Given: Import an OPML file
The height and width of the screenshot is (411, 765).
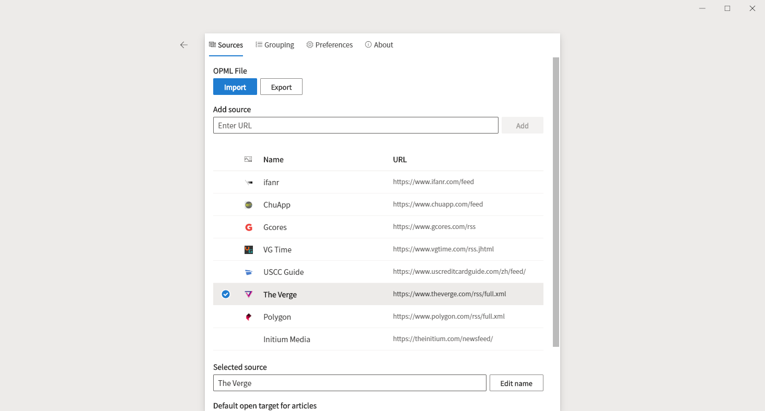Looking at the screenshot, I should tap(235, 87).
